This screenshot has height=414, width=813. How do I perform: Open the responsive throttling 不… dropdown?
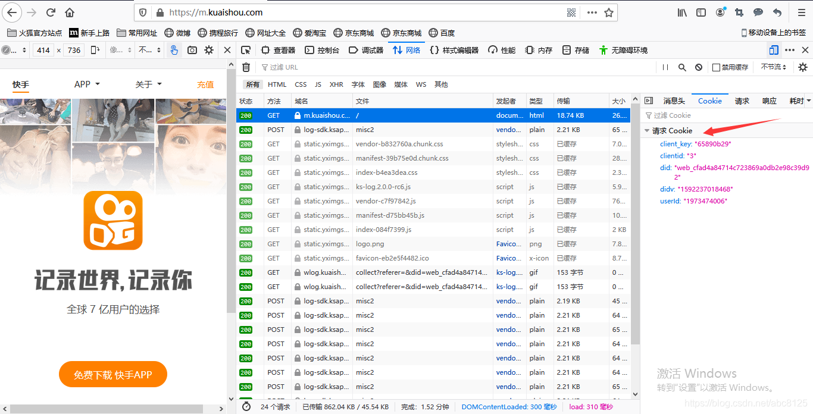[x=149, y=51]
